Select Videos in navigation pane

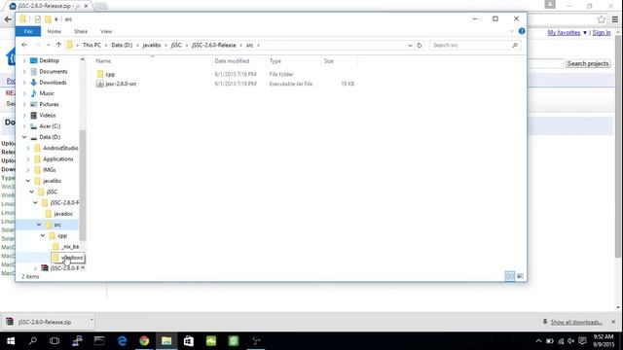point(48,116)
